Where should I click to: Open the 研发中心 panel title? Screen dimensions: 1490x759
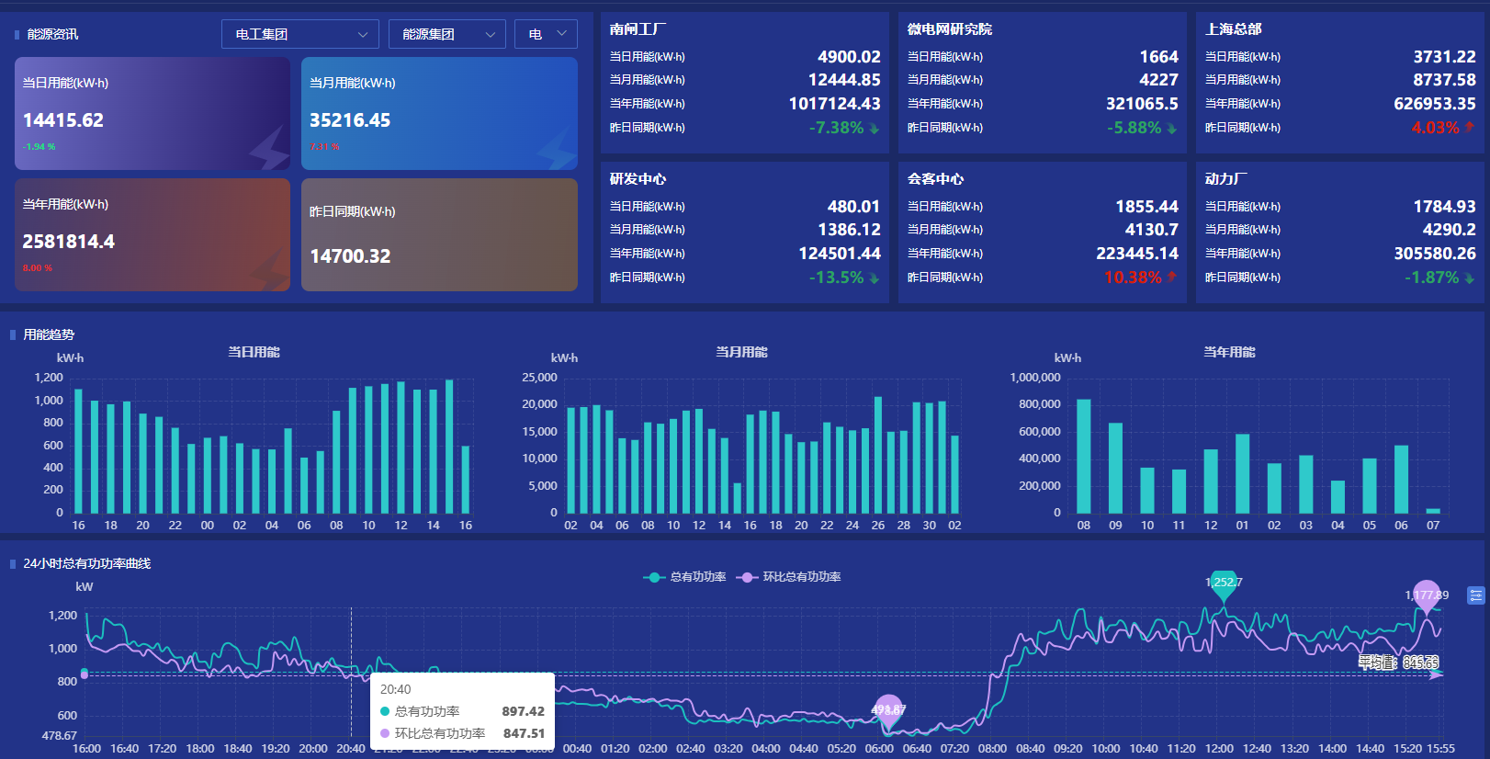click(x=638, y=179)
